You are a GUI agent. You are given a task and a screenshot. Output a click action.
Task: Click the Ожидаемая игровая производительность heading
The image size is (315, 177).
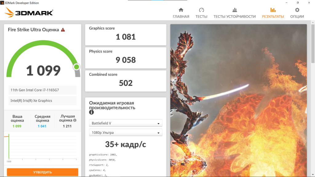click(112, 105)
